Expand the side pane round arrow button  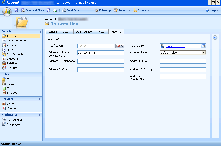point(215,38)
